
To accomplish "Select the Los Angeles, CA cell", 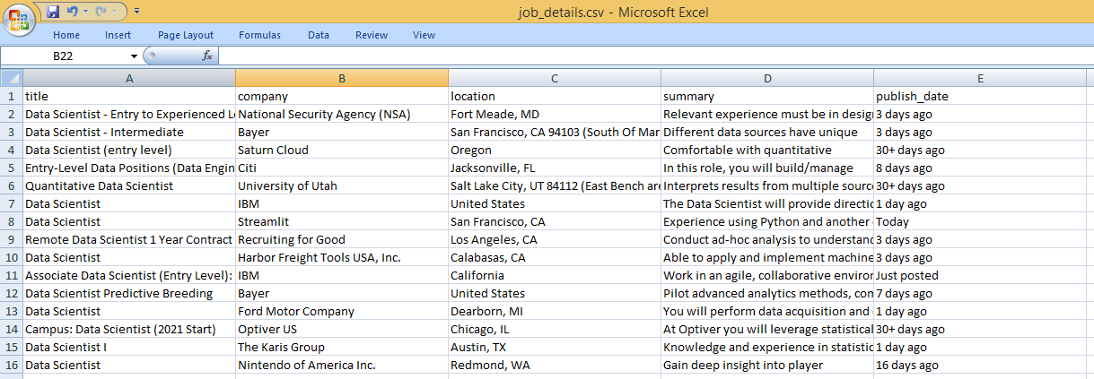I will click(x=554, y=239).
